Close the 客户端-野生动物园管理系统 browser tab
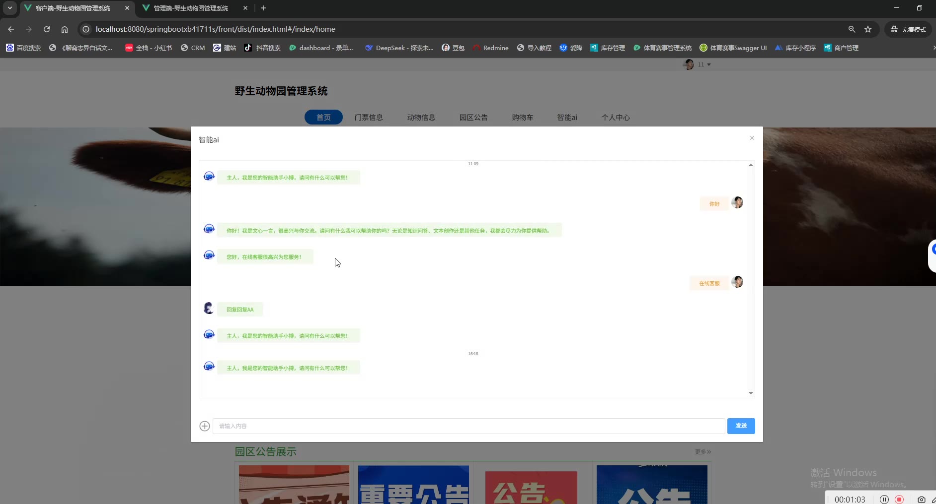This screenshot has width=936, height=504. (127, 8)
